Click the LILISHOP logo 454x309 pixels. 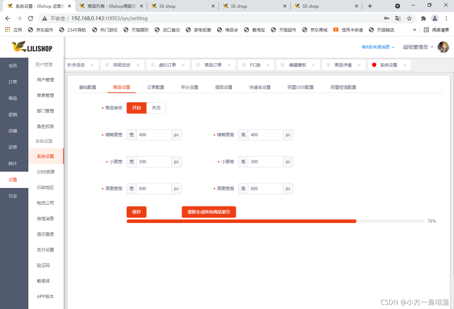coord(32,47)
